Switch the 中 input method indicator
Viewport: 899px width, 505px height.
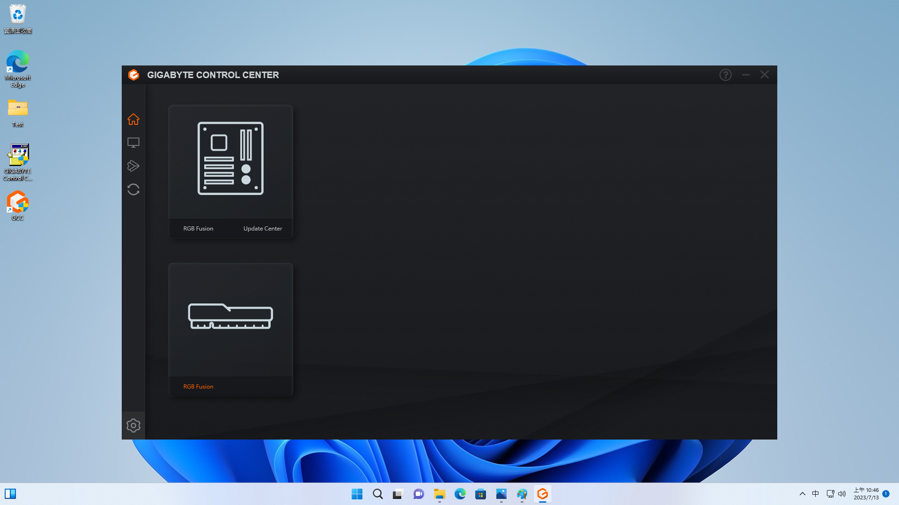tap(815, 494)
